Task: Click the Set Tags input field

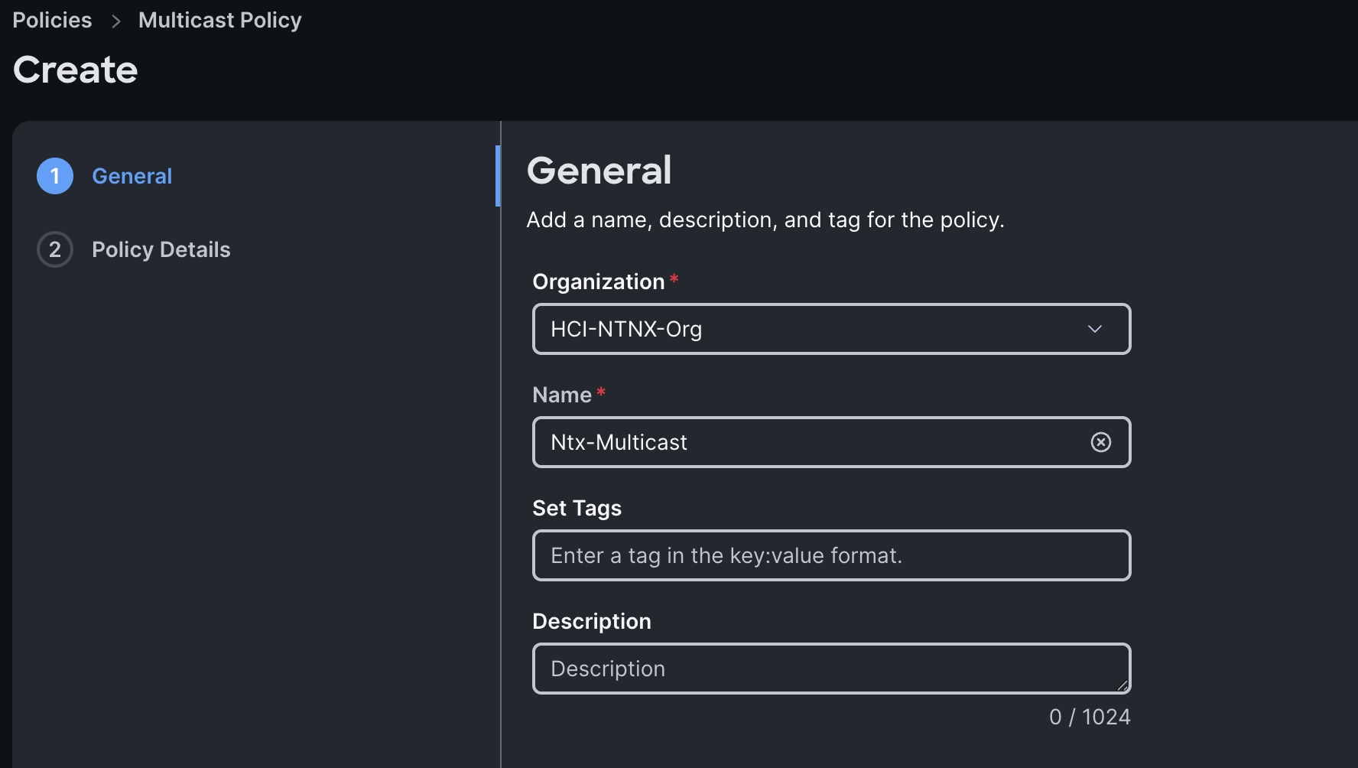Action: [831, 555]
